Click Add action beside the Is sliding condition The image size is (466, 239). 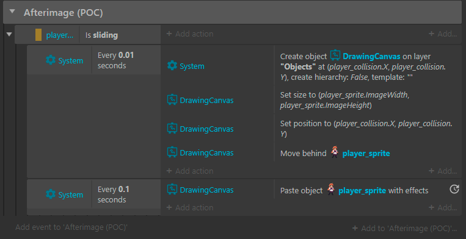click(x=190, y=34)
